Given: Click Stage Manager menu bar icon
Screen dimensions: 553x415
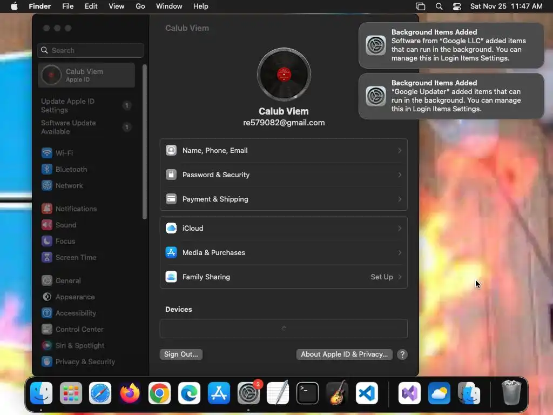Looking at the screenshot, I should point(420,6).
